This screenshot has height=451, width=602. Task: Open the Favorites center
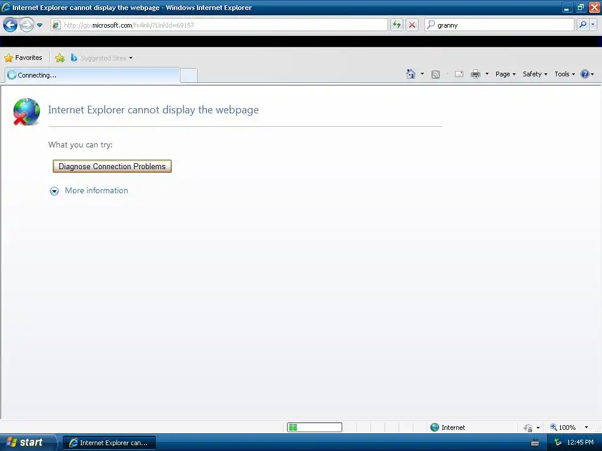click(x=24, y=58)
